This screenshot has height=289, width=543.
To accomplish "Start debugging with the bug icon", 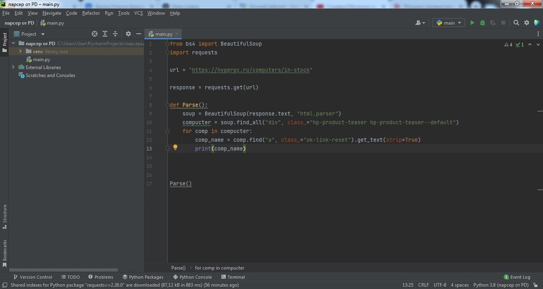I will 482,23.
